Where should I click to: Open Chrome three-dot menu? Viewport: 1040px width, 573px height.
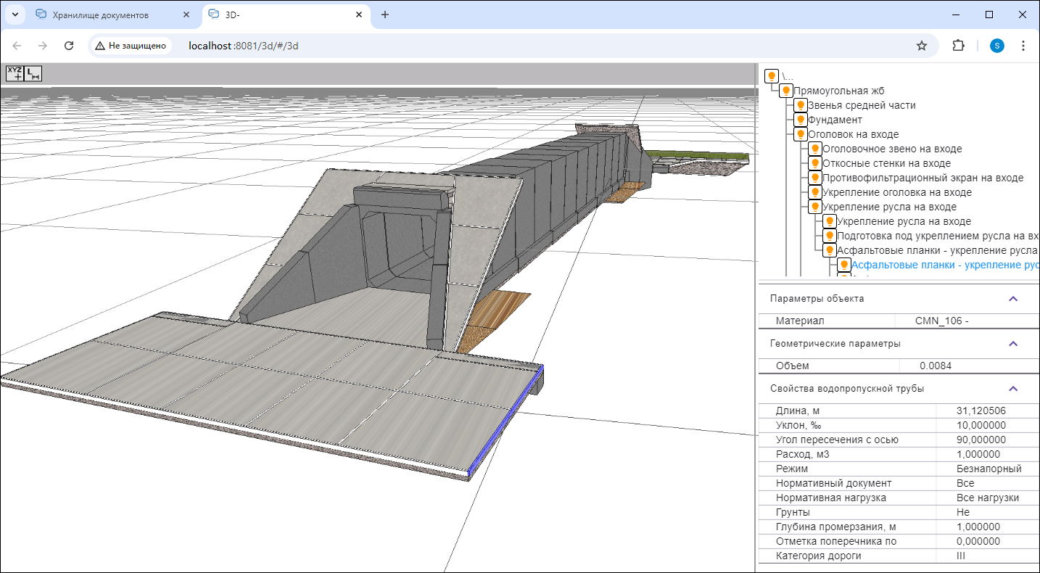[x=1023, y=46]
